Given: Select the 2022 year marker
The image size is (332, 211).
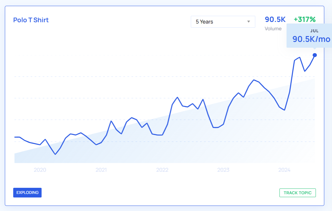Looking at the screenshot, I should coord(162,170).
